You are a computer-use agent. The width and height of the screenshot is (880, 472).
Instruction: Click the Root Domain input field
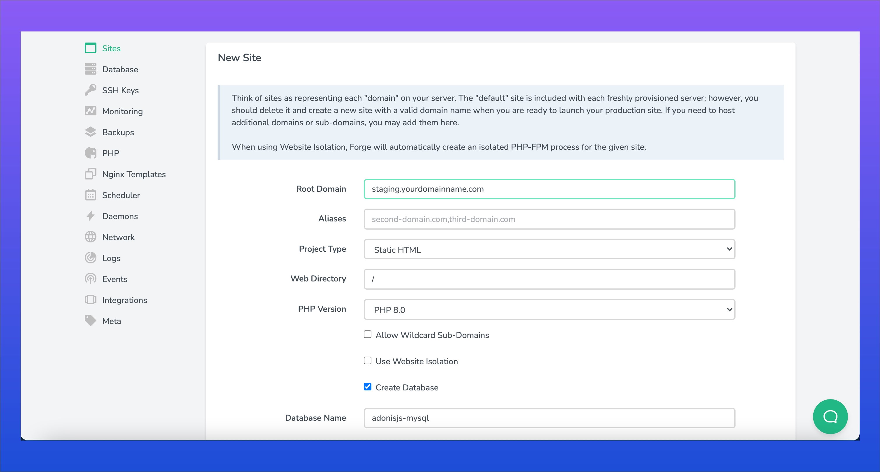(549, 189)
